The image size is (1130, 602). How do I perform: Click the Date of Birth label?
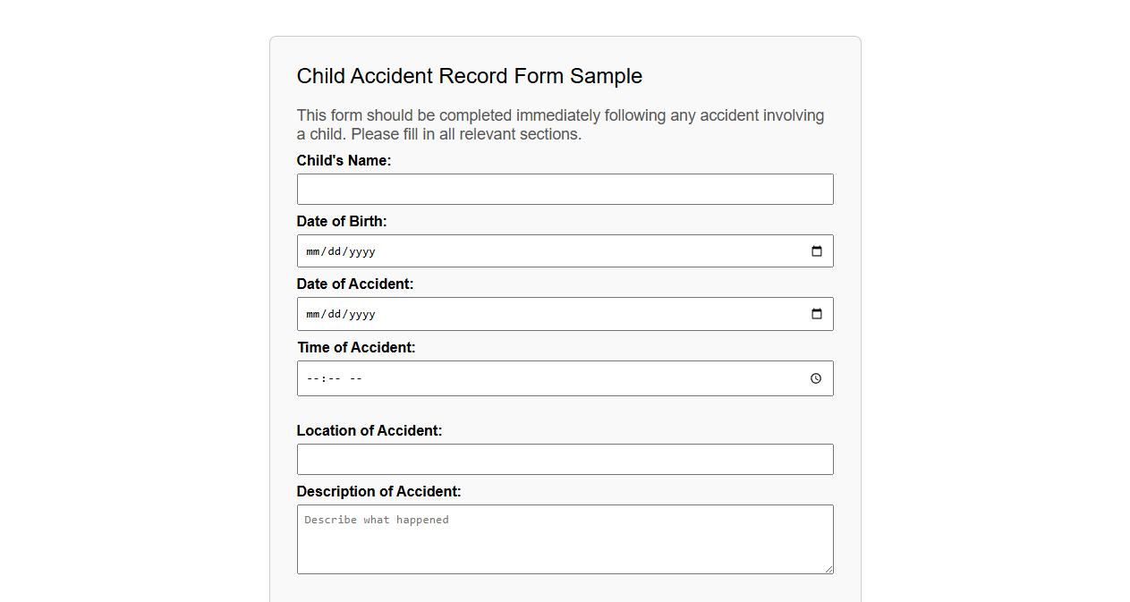point(342,221)
